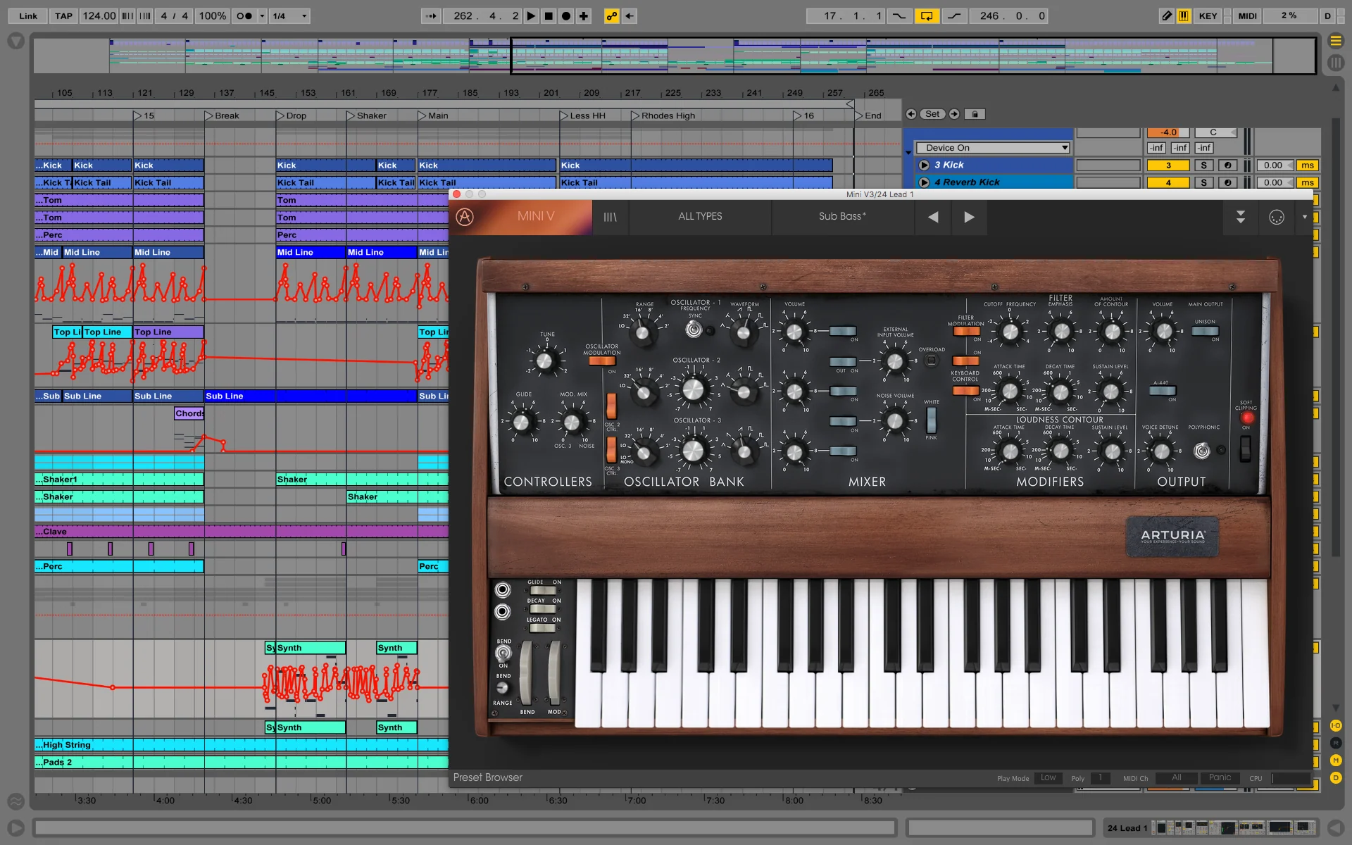Unfold the 3 Kick track

coord(924,165)
